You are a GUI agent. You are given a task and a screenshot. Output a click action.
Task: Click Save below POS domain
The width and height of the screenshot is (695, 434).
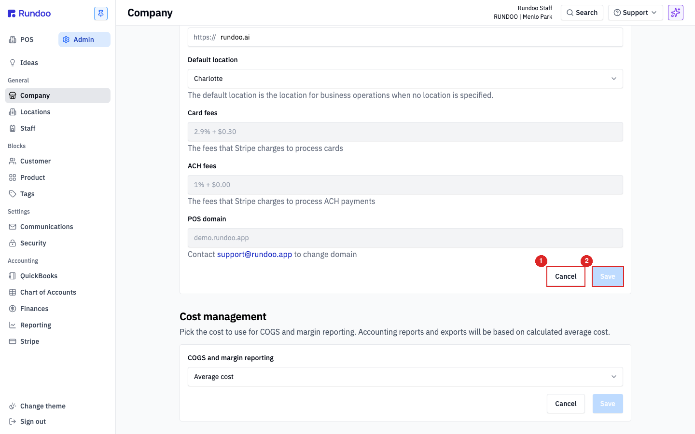click(x=608, y=276)
